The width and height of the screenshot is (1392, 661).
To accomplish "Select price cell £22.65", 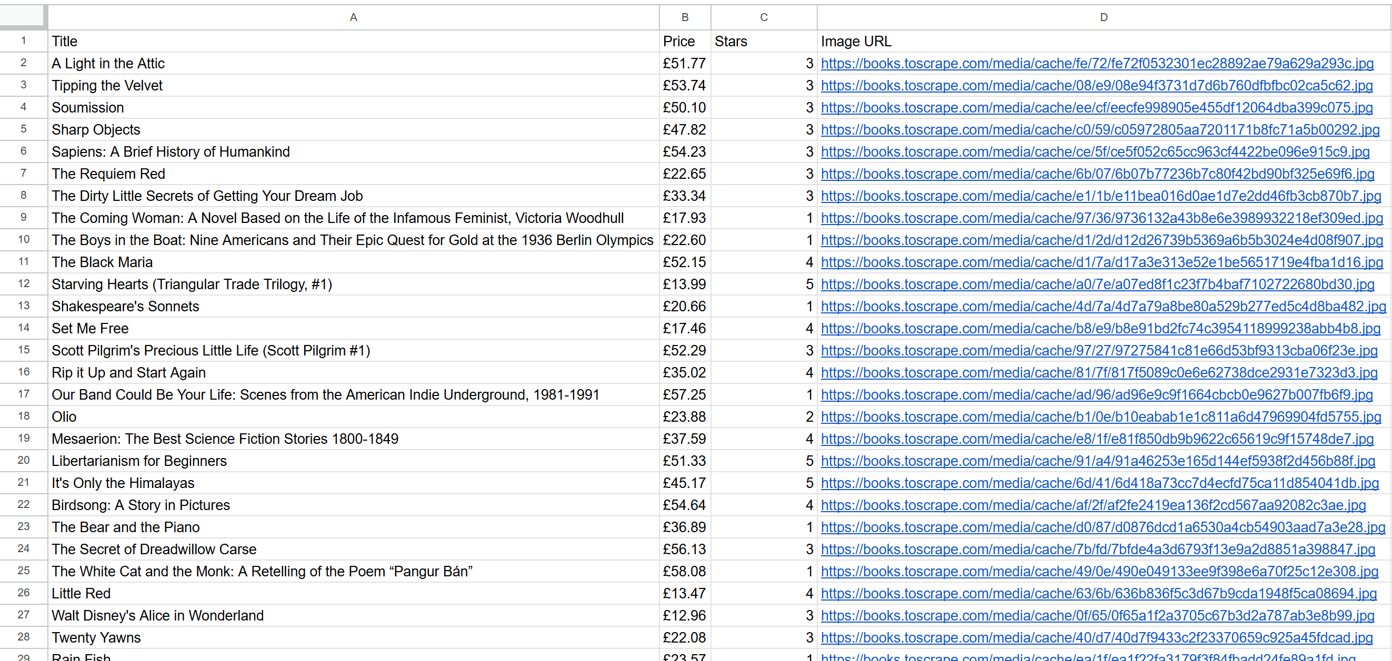I will (x=684, y=174).
